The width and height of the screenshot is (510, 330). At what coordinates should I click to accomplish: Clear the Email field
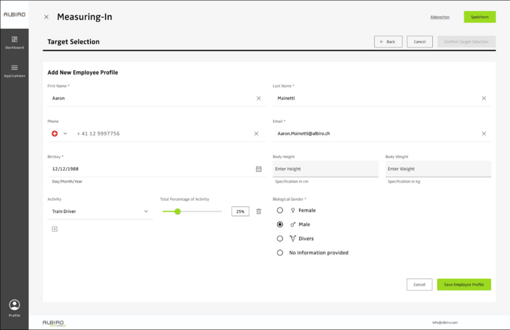point(483,134)
